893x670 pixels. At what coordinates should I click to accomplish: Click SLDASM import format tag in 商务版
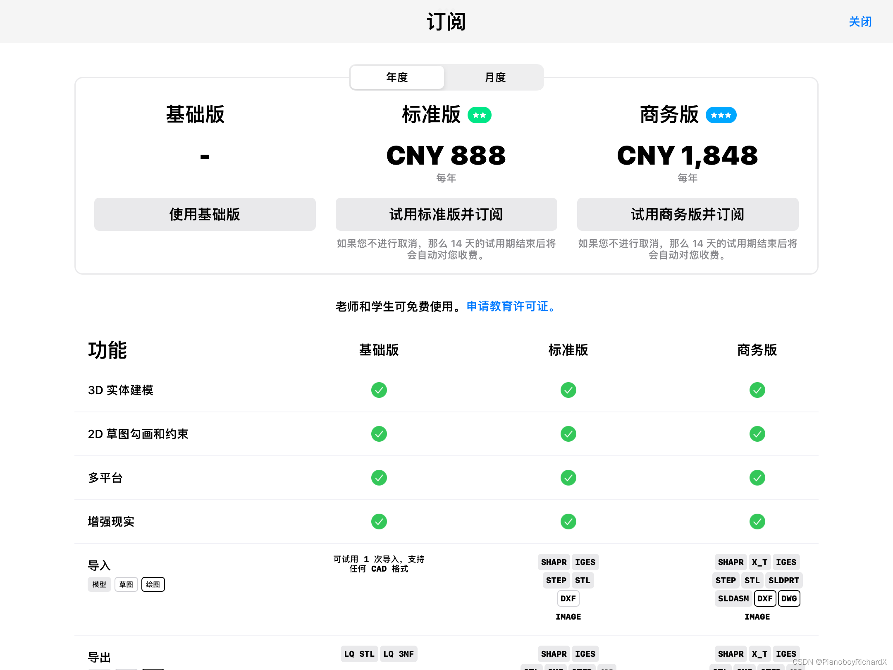[733, 598]
